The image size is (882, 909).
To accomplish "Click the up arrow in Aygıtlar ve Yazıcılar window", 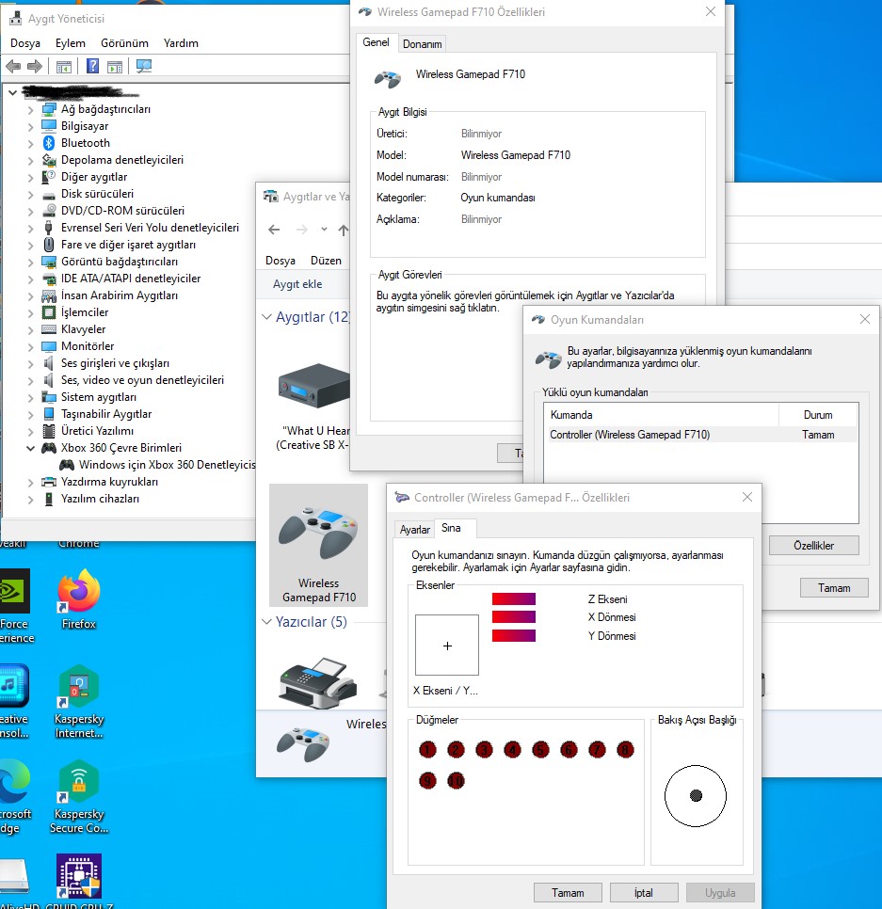I will (x=344, y=231).
